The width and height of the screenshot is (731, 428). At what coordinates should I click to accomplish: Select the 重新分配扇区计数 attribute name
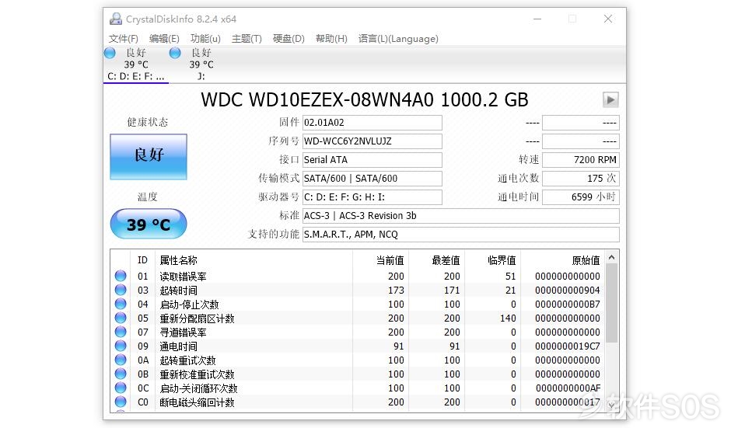197,318
